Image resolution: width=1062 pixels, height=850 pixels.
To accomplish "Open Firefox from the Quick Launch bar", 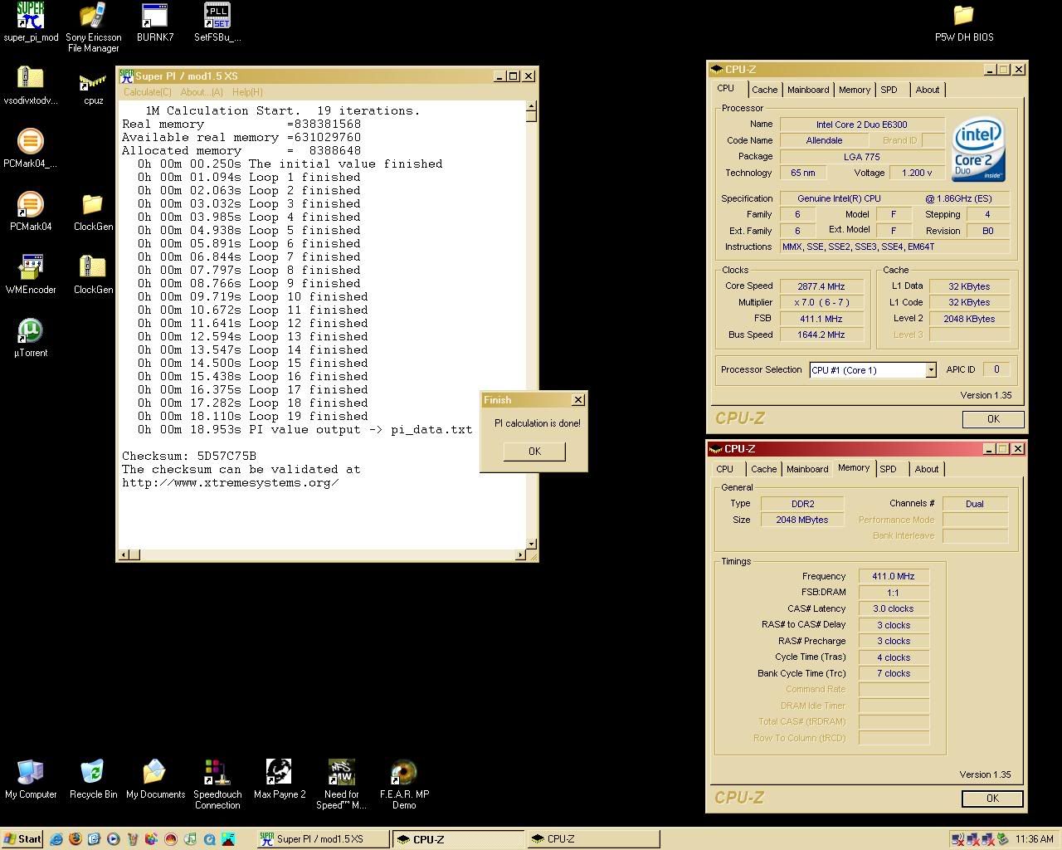I will (x=76, y=839).
